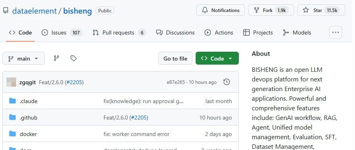Click the repository book icon
355x150 pixels.
6,10
